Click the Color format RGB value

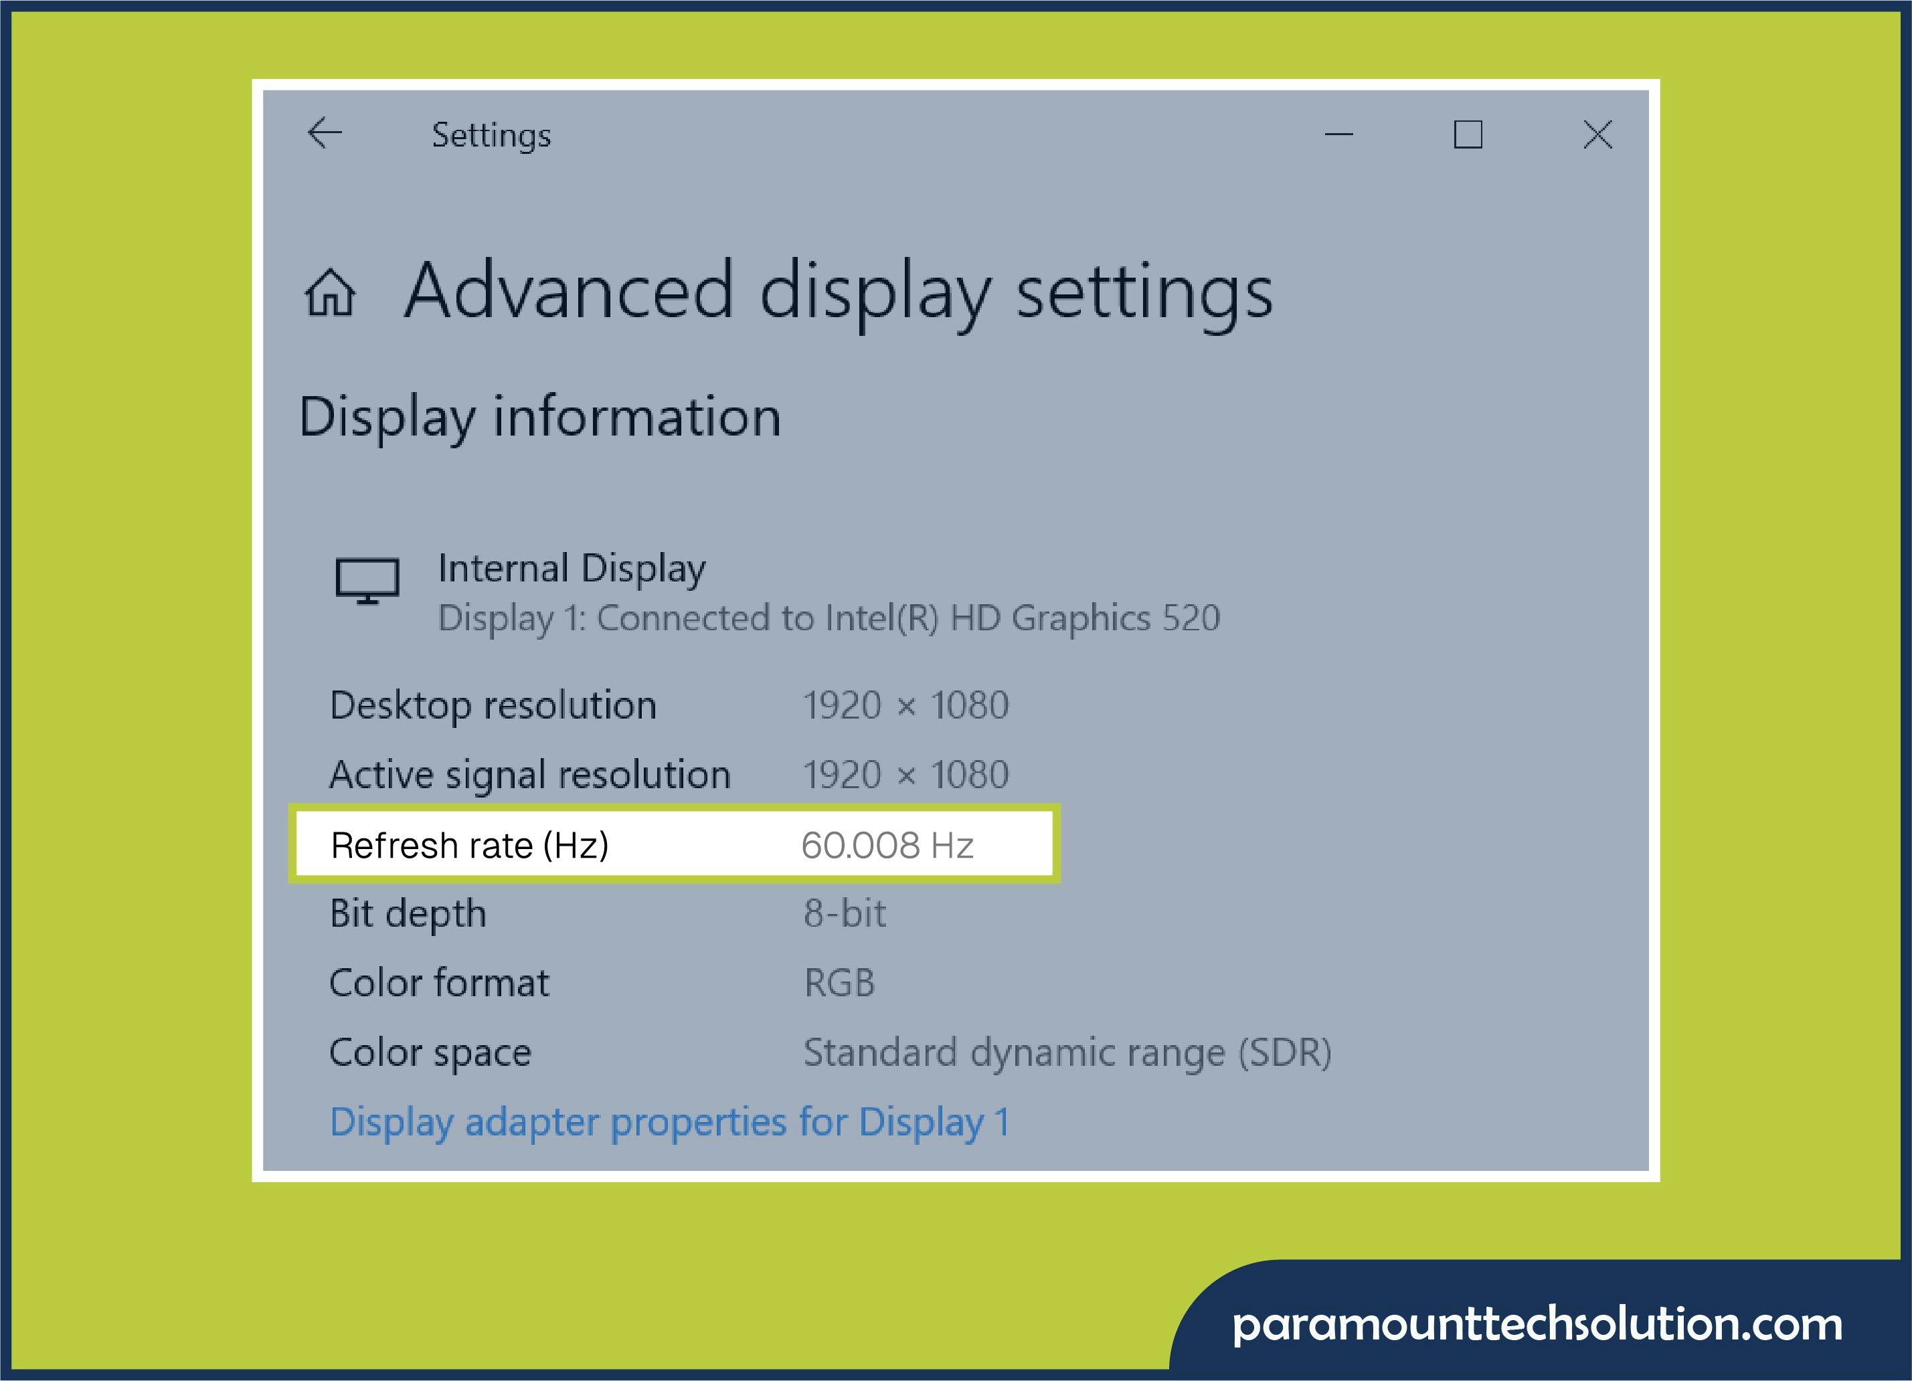(x=840, y=983)
